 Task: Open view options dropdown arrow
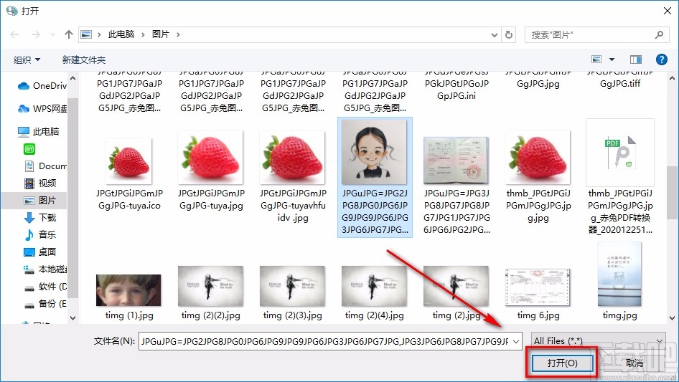tap(612, 59)
